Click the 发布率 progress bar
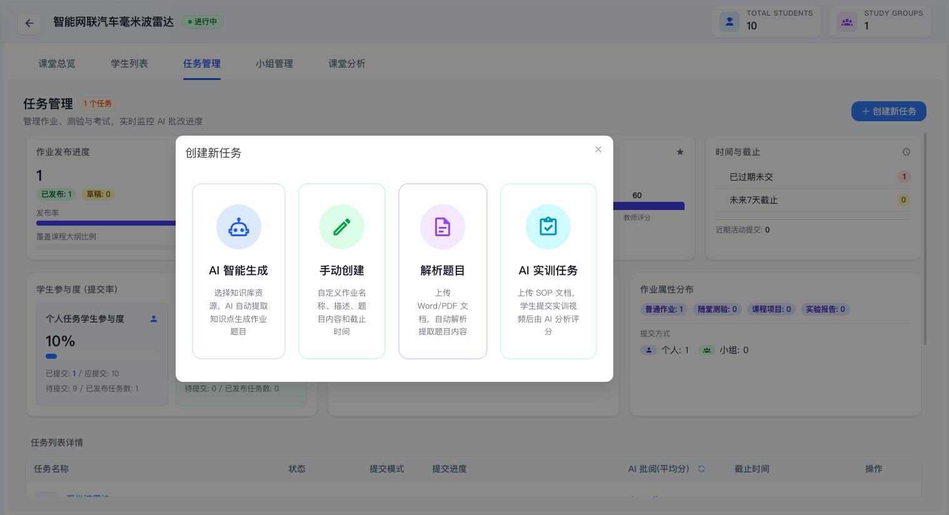The image size is (949, 515). (106, 223)
